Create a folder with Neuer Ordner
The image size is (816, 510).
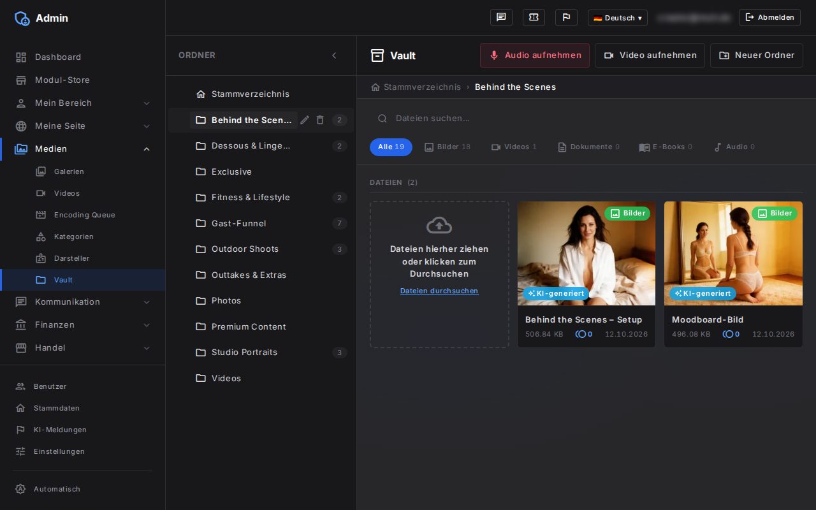757,55
